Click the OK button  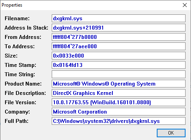(x=171, y=133)
